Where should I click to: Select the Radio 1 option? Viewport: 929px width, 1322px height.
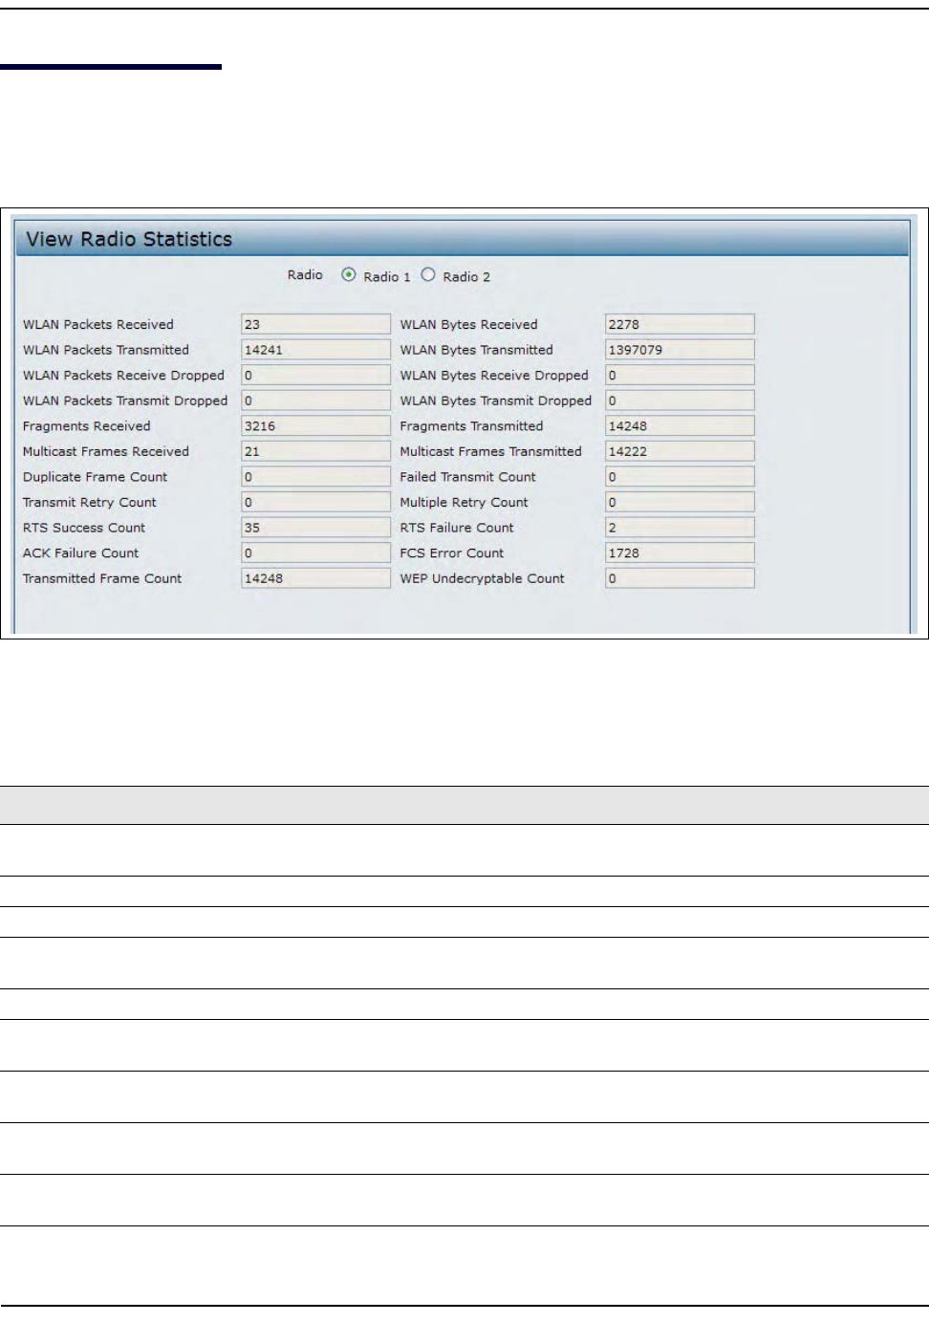pos(349,275)
